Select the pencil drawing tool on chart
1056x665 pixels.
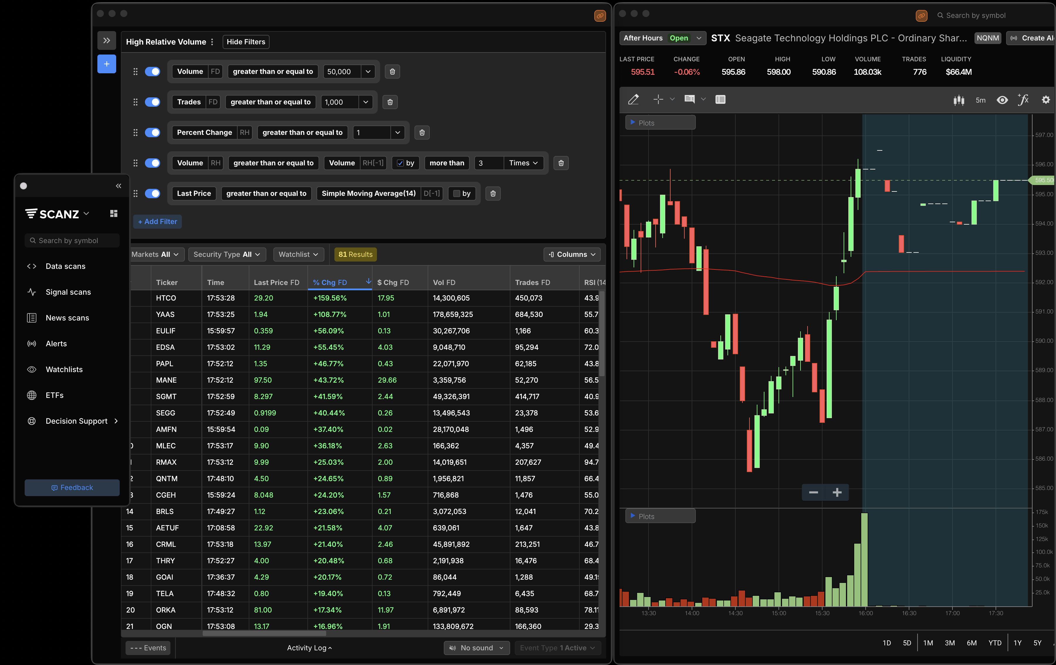click(633, 100)
